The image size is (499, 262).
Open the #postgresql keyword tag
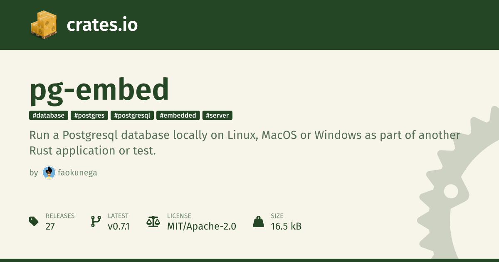[132, 116]
